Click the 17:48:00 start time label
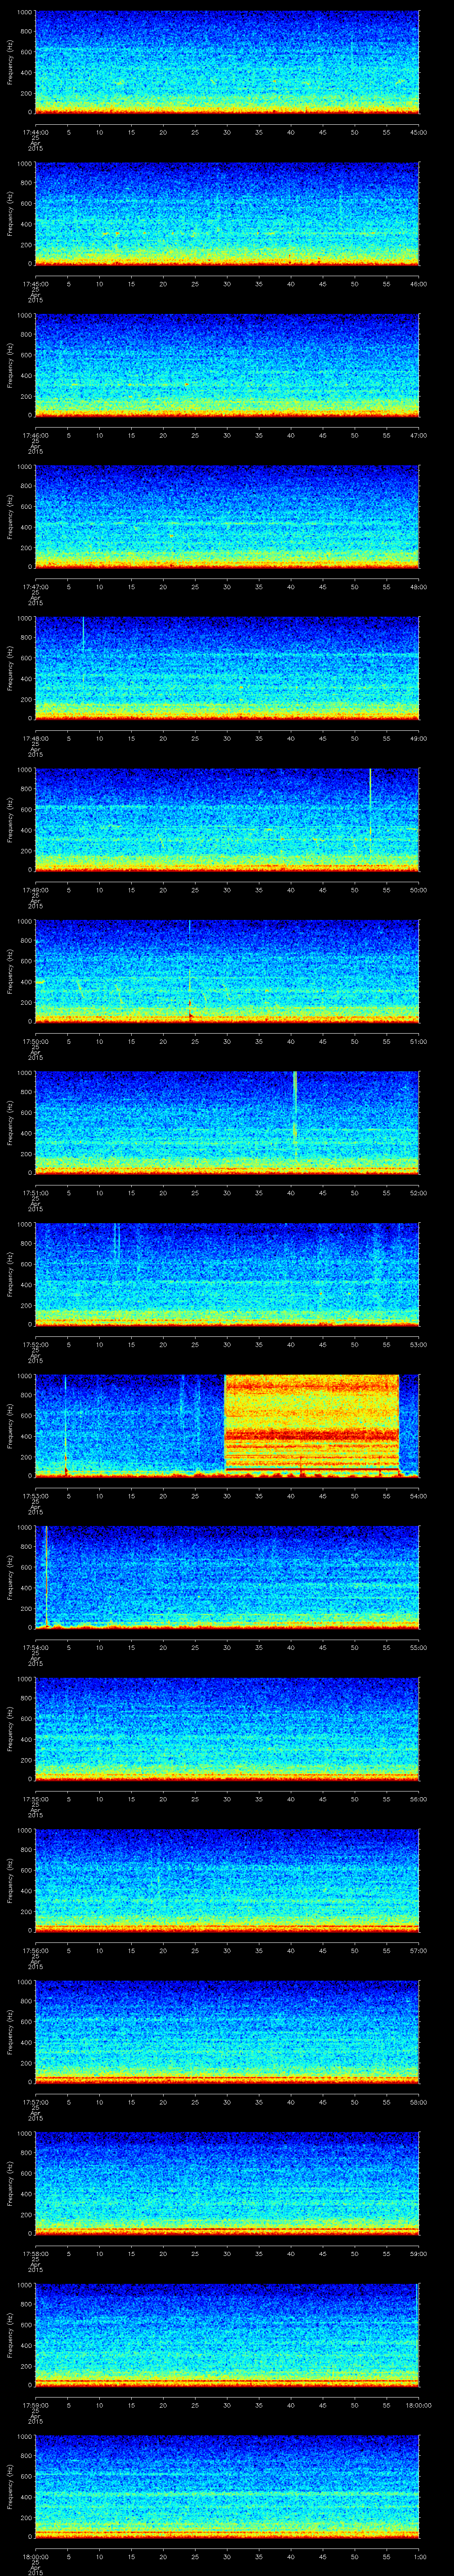 coord(35,738)
